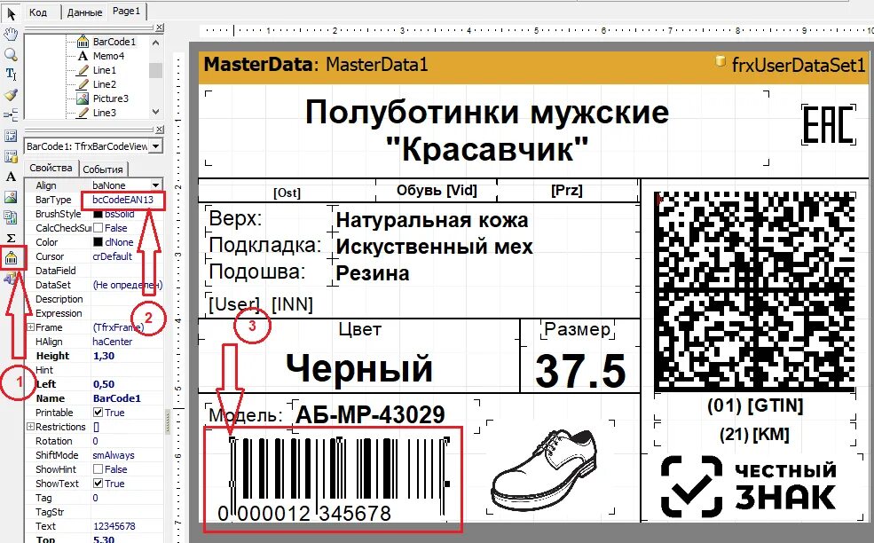Select Line2 in the report tree
Screen dimensions: 874x543
[x=104, y=84]
